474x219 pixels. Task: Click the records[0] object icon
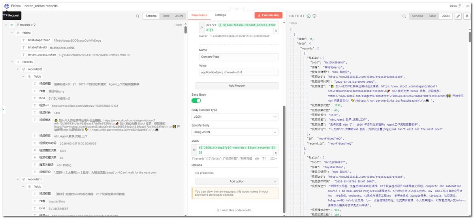click(24, 69)
